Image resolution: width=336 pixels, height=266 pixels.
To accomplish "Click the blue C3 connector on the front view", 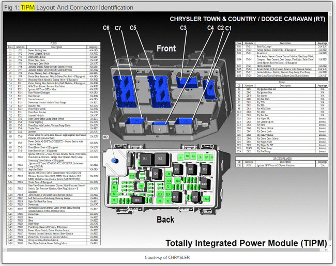I will [186, 82].
